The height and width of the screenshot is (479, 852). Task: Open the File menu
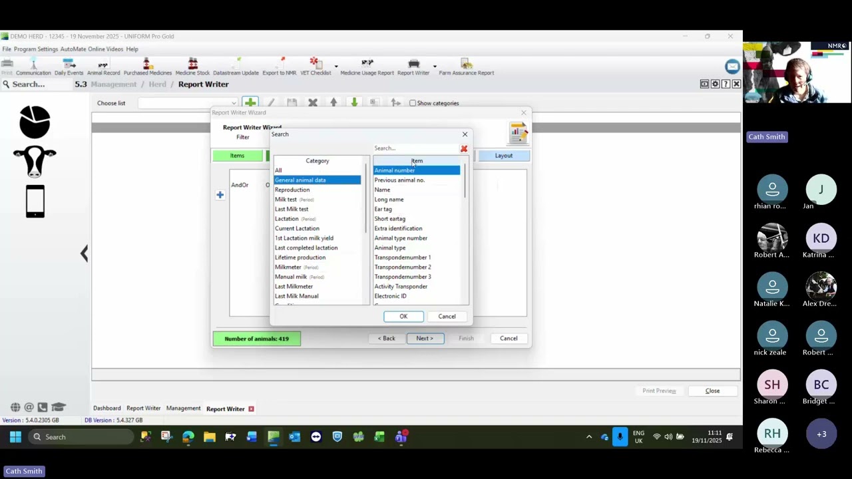point(7,49)
